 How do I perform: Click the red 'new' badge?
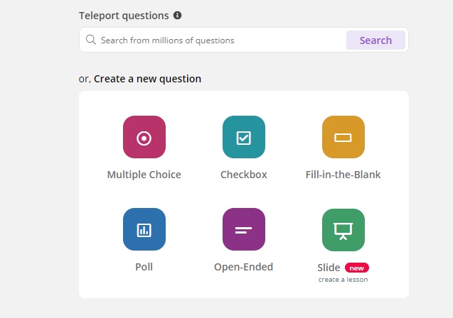[357, 268]
